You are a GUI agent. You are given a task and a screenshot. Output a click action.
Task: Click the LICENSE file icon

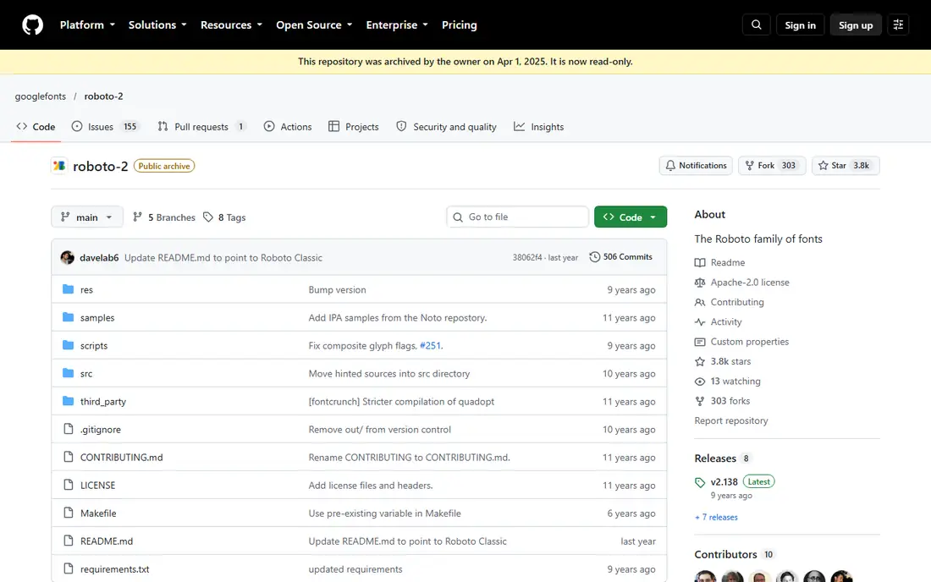[x=69, y=485]
